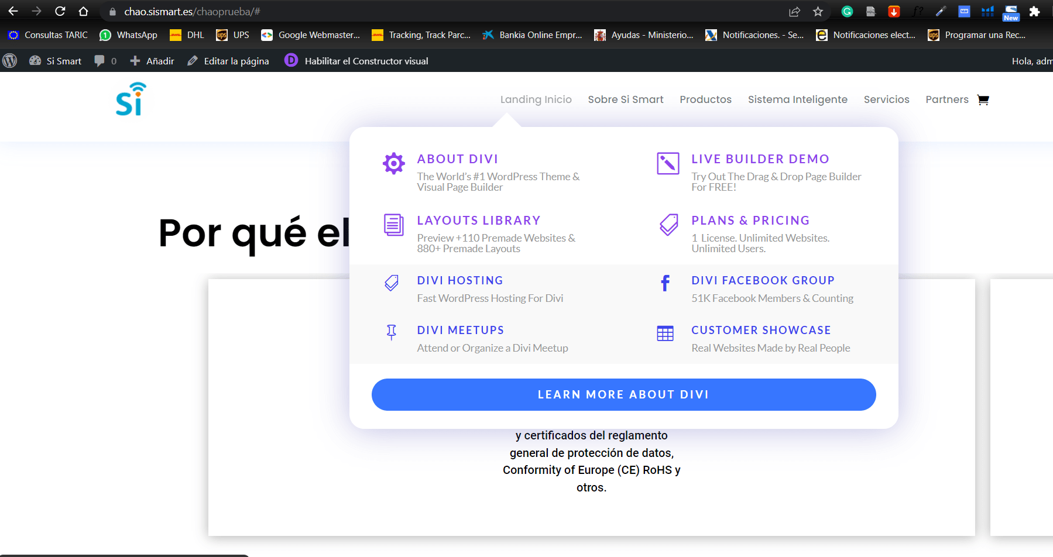Screen dimensions: 1053x557
Task: Go back to the previous page
Action: 13,11
